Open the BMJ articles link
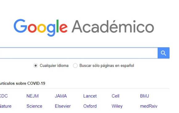Screen dimensions: 179x113 [144, 96]
